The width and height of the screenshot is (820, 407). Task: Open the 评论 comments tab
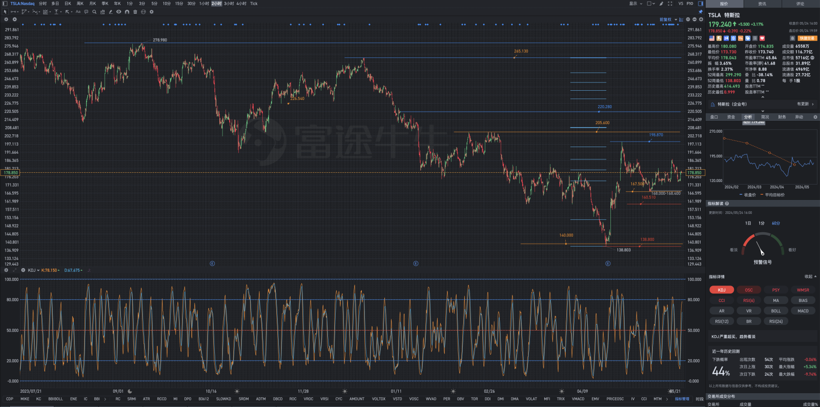click(800, 4)
